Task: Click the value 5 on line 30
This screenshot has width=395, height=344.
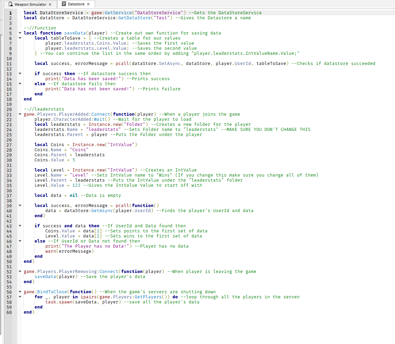Action: 74,160
